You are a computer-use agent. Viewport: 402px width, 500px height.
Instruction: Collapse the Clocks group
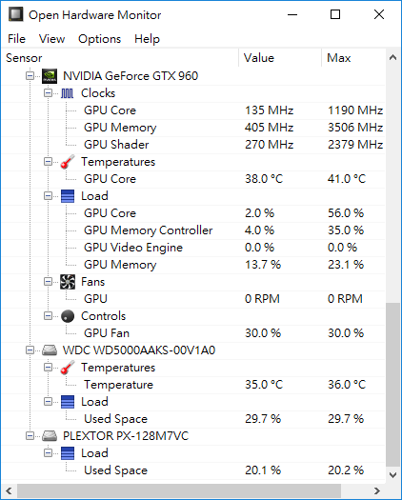[48, 93]
